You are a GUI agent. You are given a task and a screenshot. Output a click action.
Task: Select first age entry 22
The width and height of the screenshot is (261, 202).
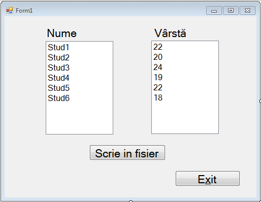point(185,47)
